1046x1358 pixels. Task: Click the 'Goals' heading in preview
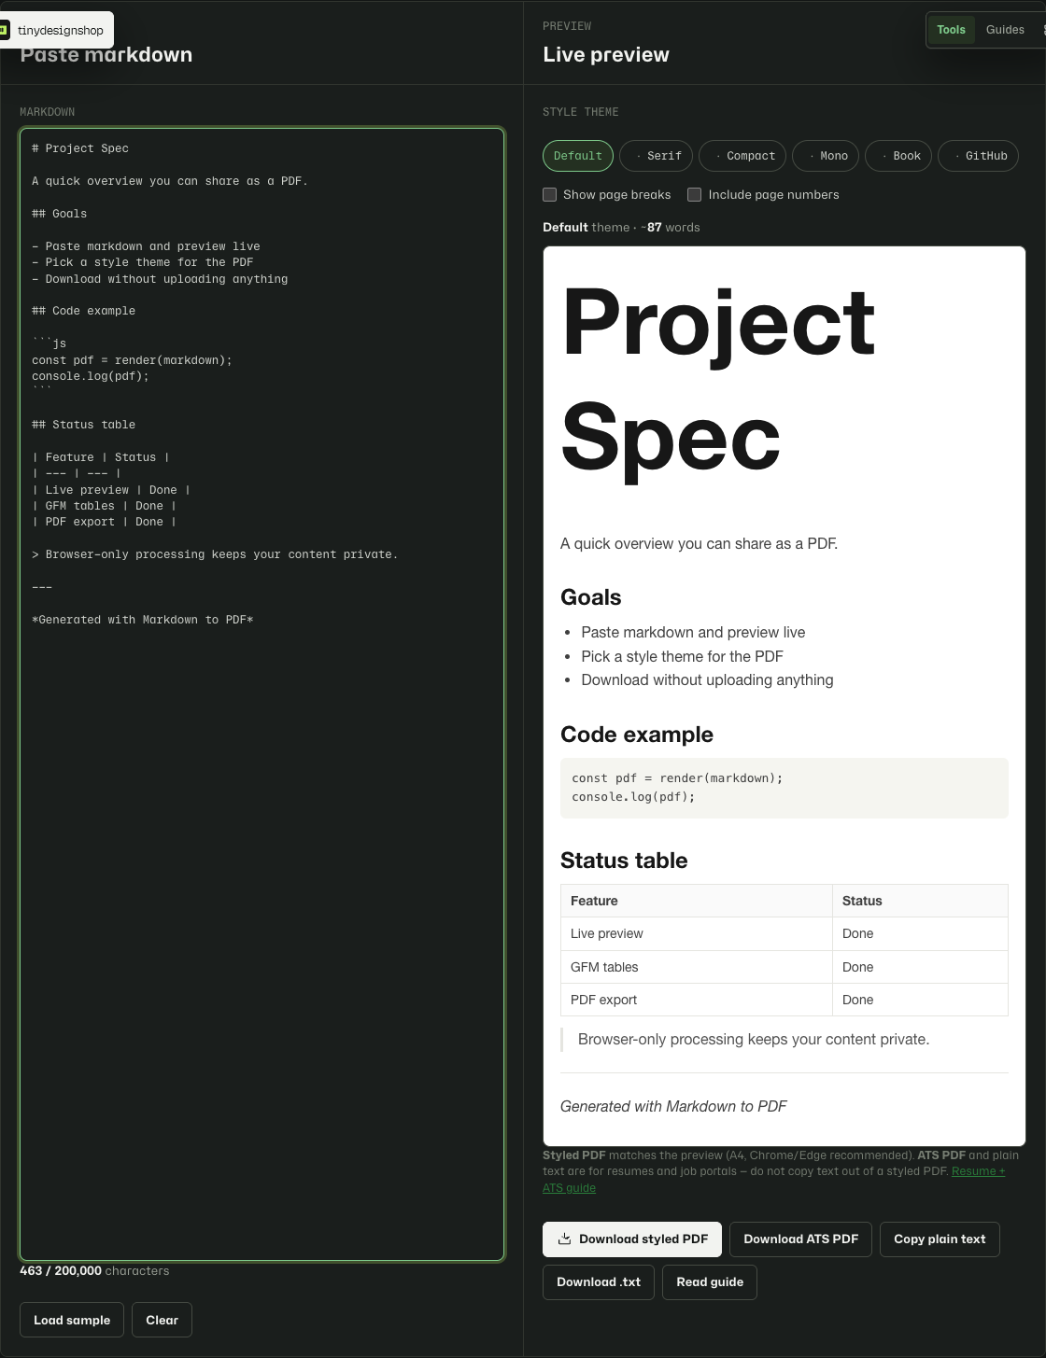tap(591, 597)
